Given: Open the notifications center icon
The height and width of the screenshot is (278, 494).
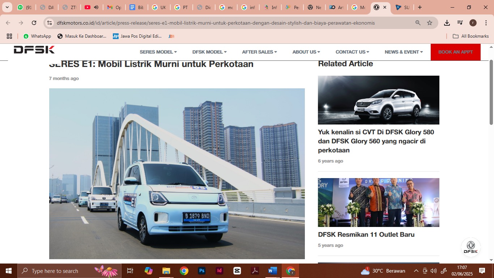Looking at the screenshot, I should pos(482,271).
